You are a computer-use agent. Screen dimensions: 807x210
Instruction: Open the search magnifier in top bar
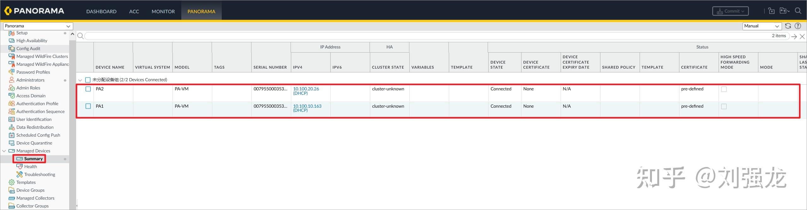click(x=798, y=11)
